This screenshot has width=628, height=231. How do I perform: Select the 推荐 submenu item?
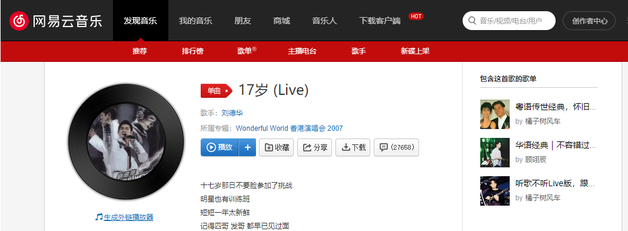pos(139,51)
